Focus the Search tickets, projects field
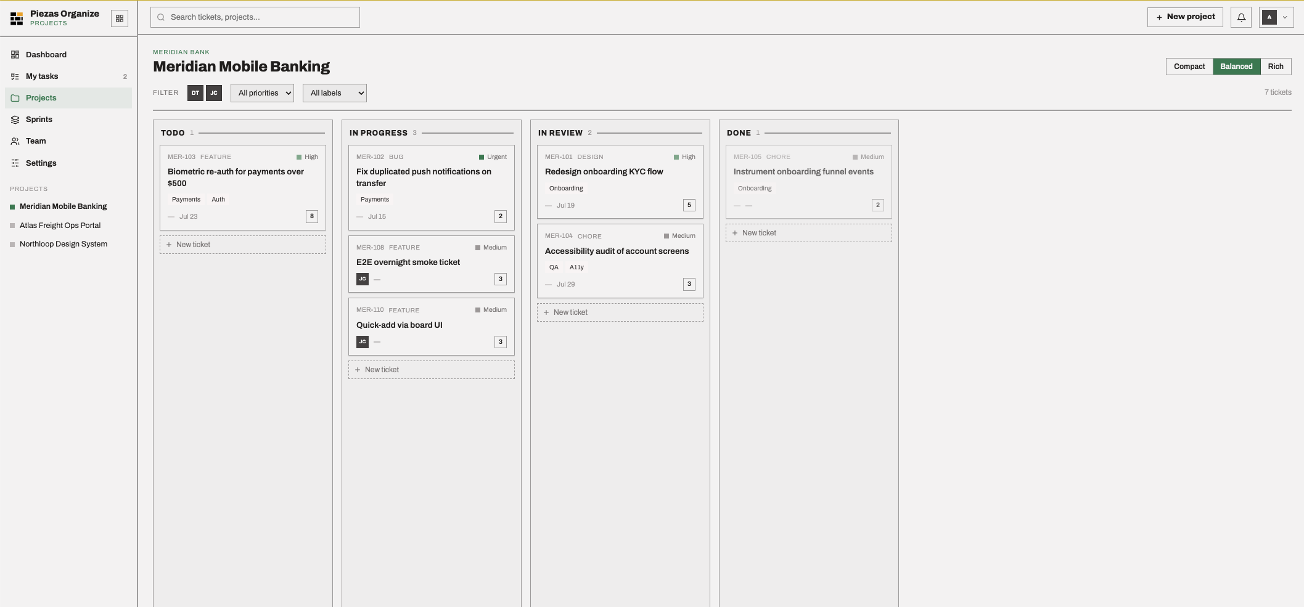 [x=255, y=17]
